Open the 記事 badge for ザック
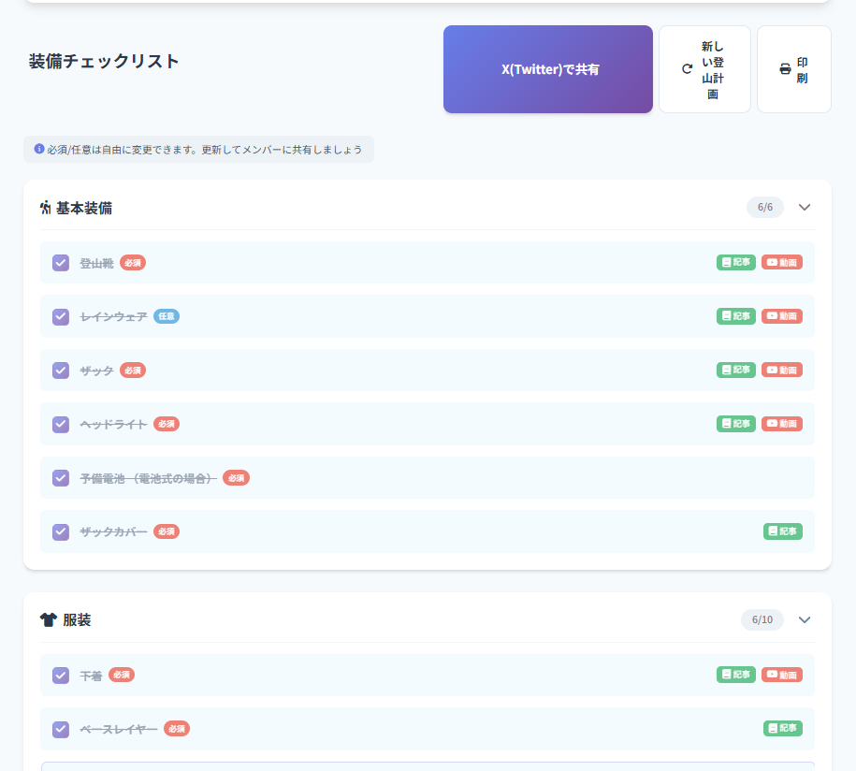Image resolution: width=856 pixels, height=771 pixels. pyautogui.click(x=735, y=371)
